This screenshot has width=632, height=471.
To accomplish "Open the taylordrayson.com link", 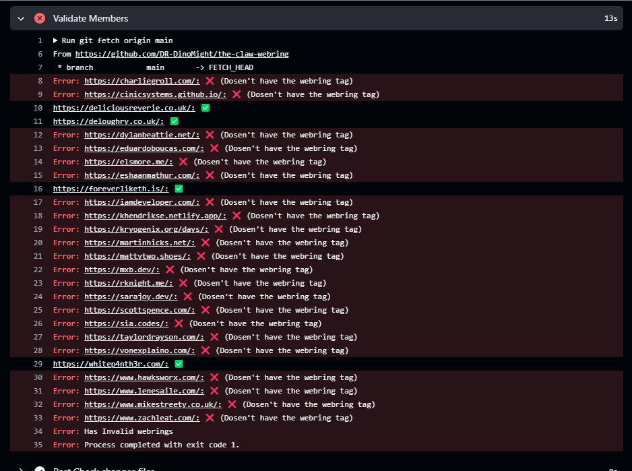I will point(144,337).
